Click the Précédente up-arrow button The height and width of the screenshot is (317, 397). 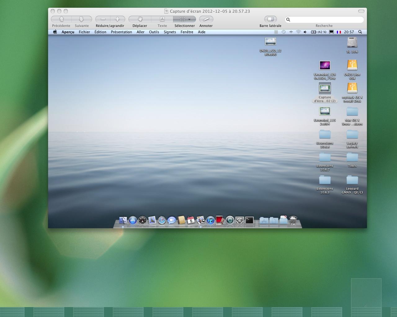coord(61,19)
